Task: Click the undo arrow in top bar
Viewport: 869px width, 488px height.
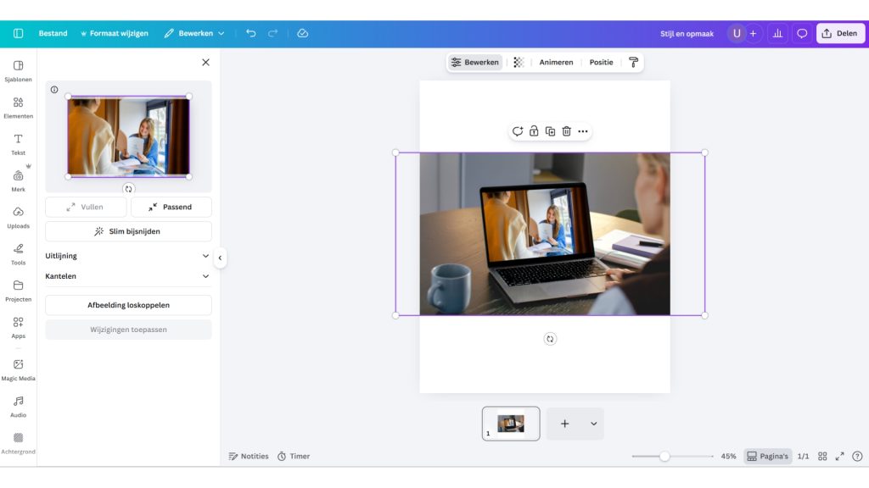Action: click(x=251, y=34)
